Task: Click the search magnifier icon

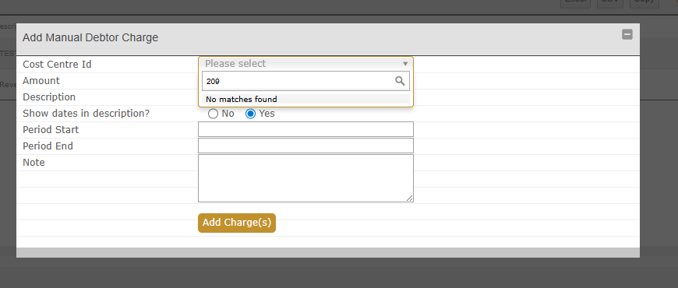Action: [400, 81]
